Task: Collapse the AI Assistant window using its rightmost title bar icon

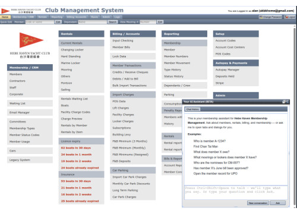Action: [287, 102]
